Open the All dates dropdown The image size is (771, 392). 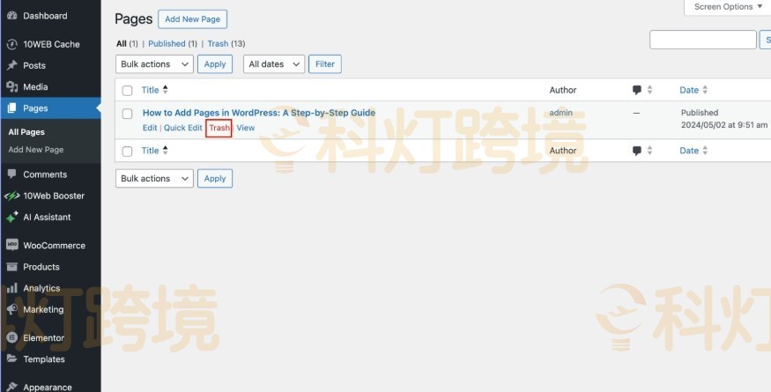click(274, 64)
